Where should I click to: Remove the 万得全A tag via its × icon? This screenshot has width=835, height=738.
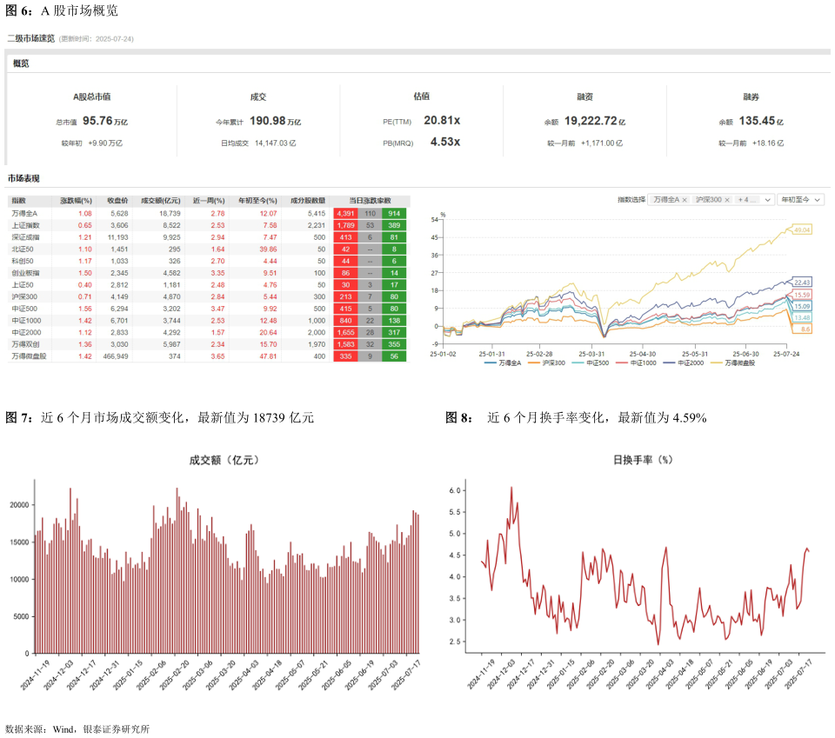point(685,200)
